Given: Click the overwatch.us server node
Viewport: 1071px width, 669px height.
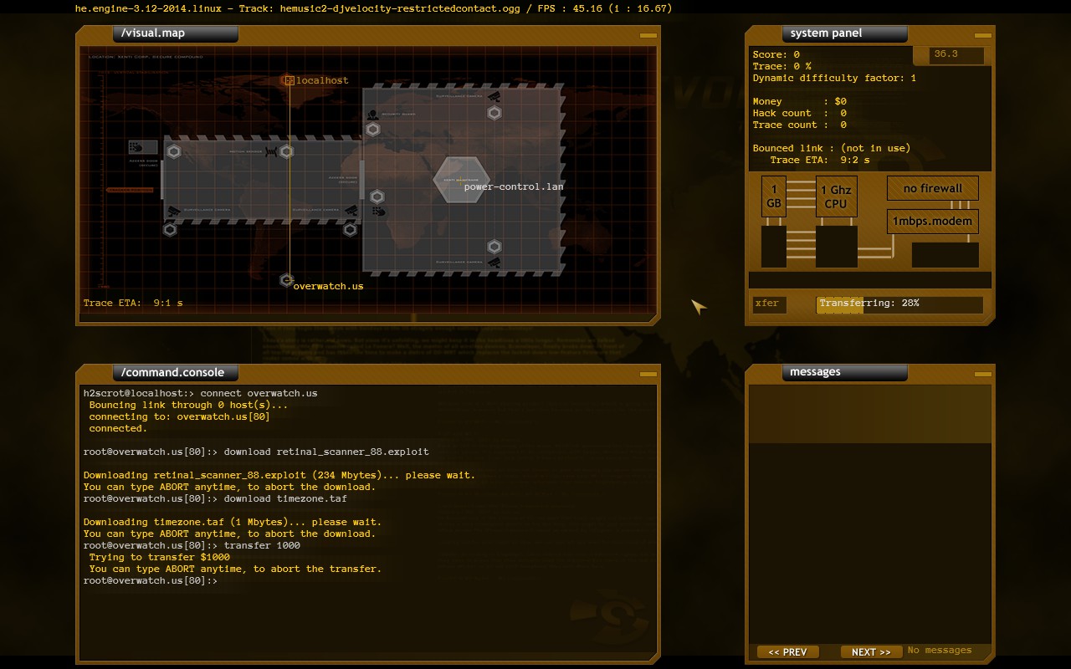Looking at the screenshot, I should click(x=287, y=278).
